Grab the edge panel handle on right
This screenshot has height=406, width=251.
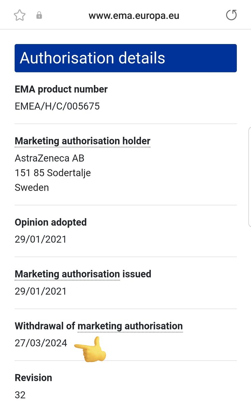(249, 177)
